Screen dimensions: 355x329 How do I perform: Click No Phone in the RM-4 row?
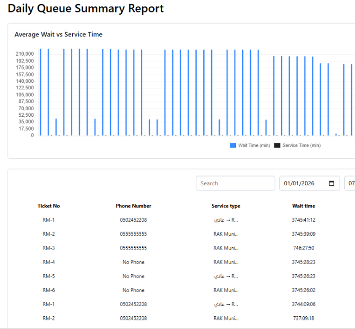pyautogui.click(x=133, y=262)
